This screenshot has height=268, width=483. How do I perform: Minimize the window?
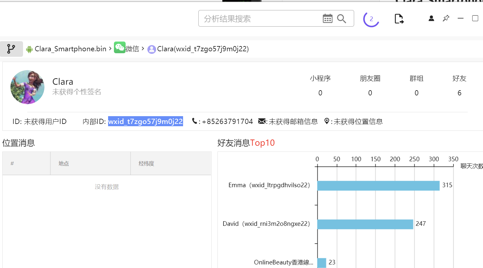point(460,18)
